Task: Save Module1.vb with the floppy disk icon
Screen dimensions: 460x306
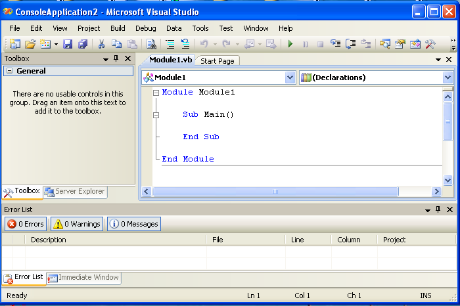Action: pyautogui.click(x=68, y=44)
